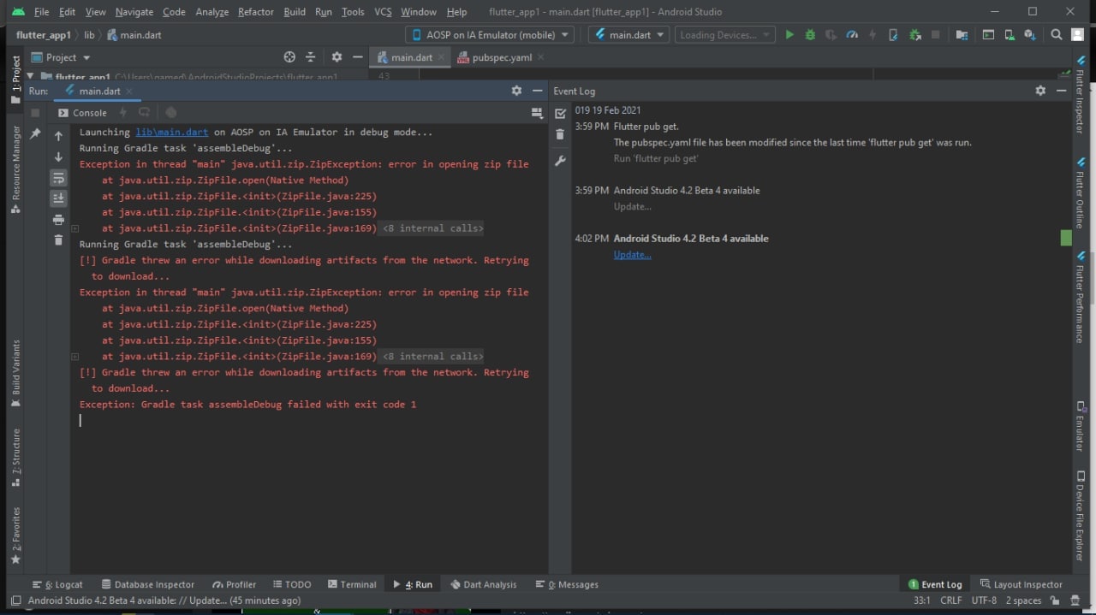Click the Stop square button in top toolbar
The image size is (1096, 615).
[x=936, y=35]
